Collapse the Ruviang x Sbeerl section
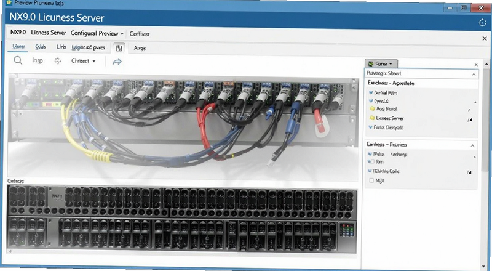 (x=474, y=75)
